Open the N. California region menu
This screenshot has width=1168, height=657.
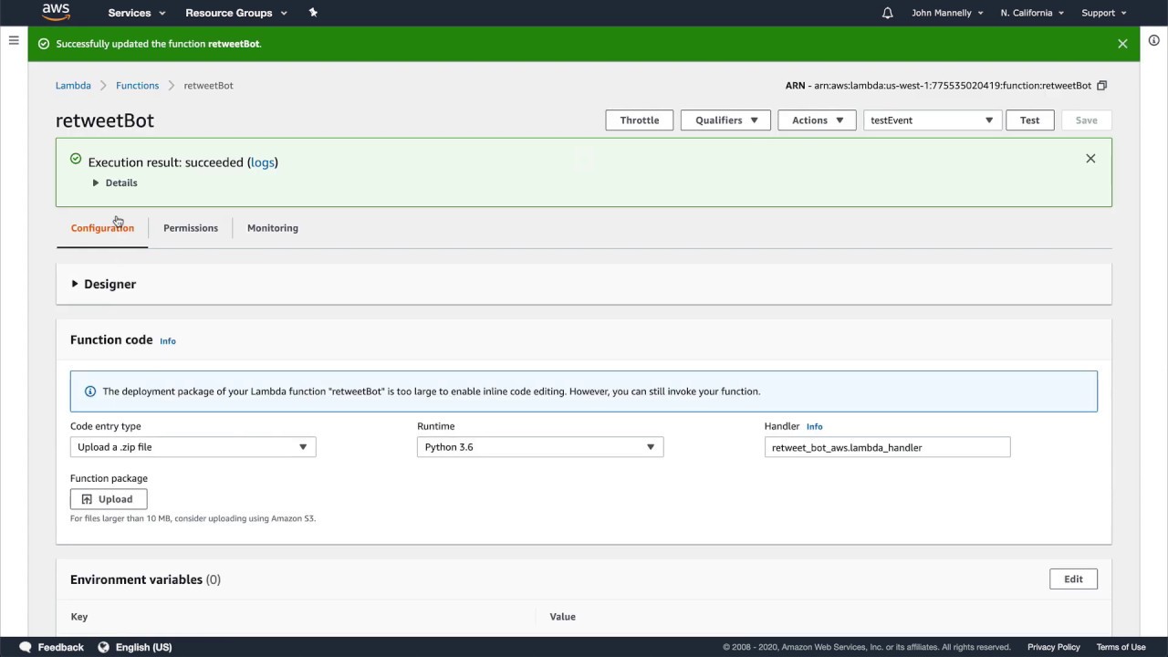point(1031,13)
